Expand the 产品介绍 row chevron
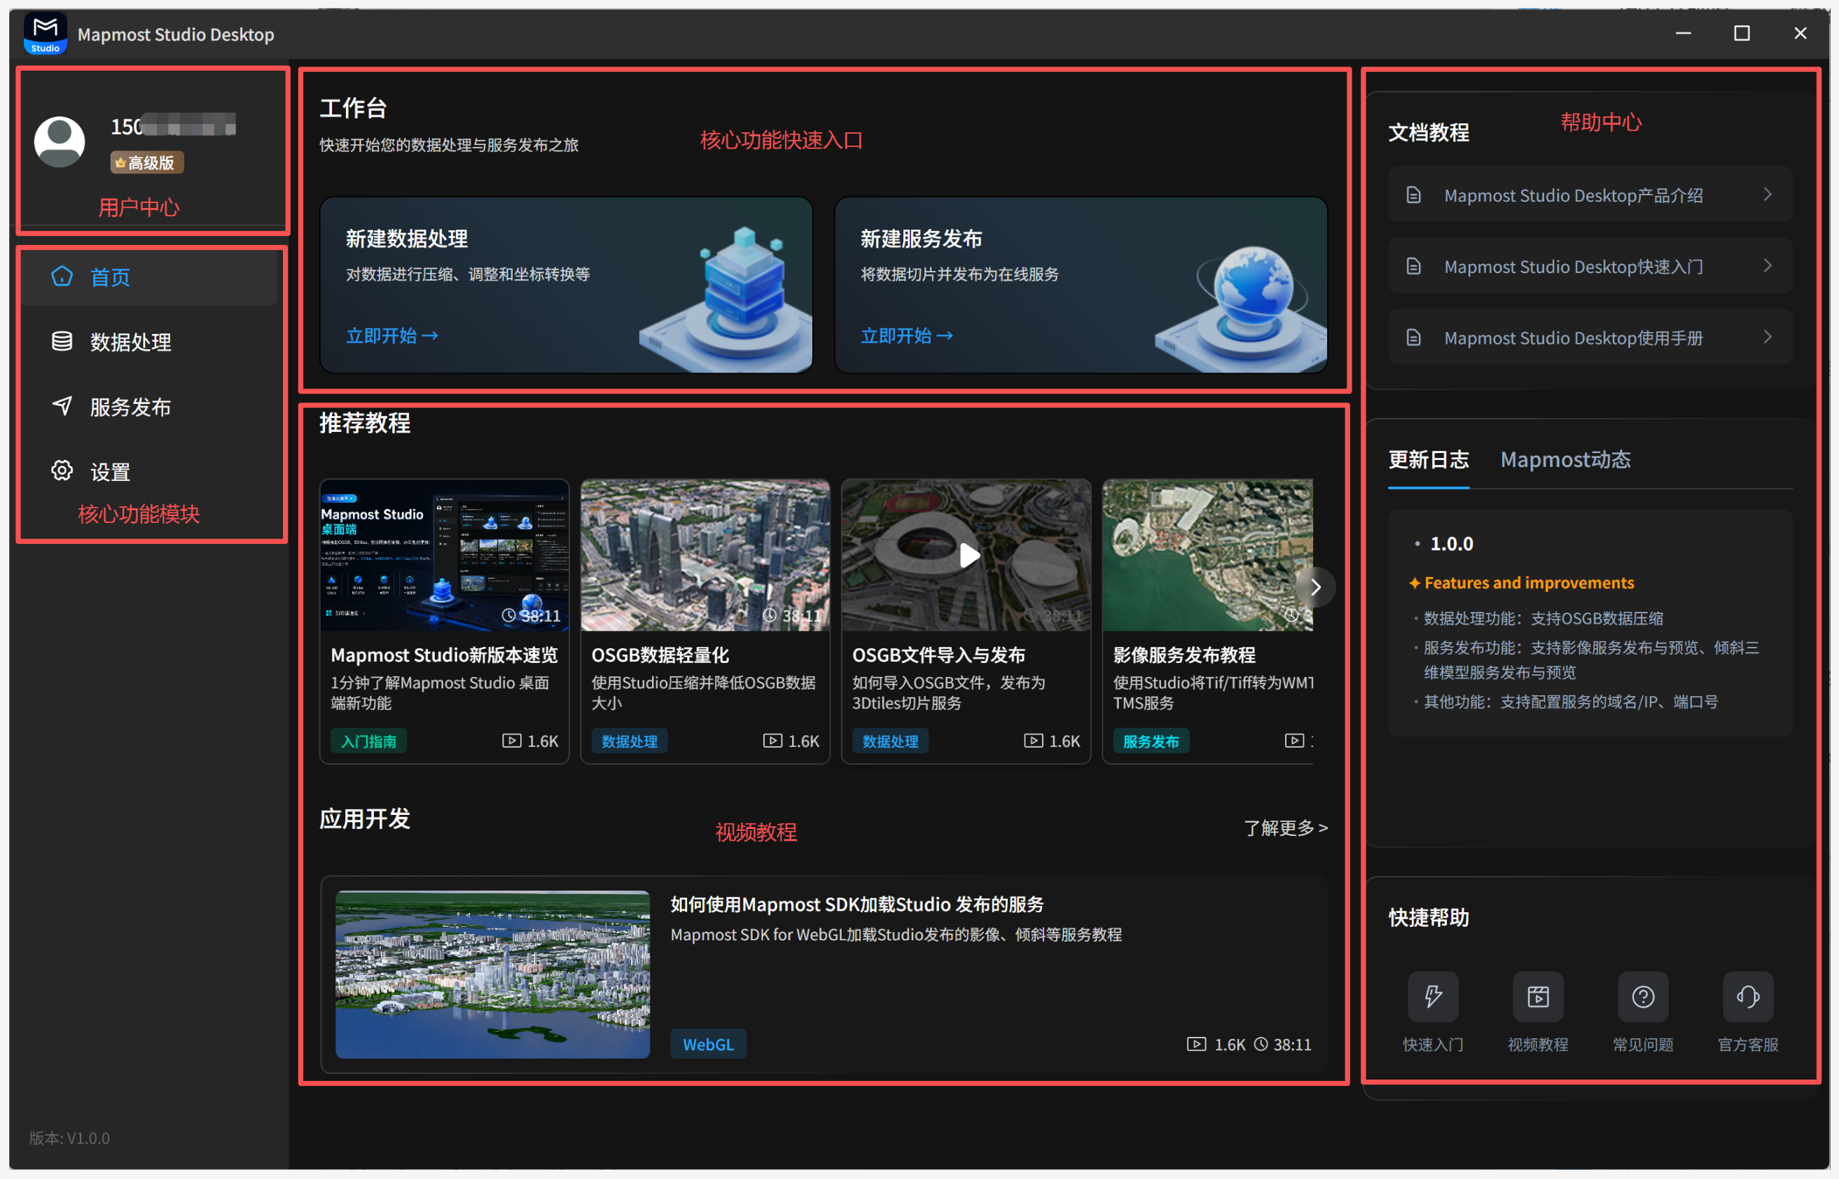Image resolution: width=1839 pixels, height=1179 pixels. point(1768,195)
